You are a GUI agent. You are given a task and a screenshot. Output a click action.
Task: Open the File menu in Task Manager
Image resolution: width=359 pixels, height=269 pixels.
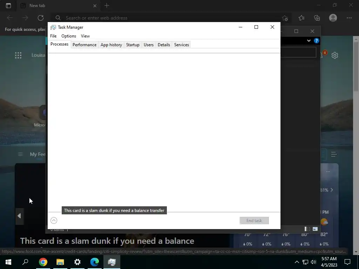coord(53,36)
